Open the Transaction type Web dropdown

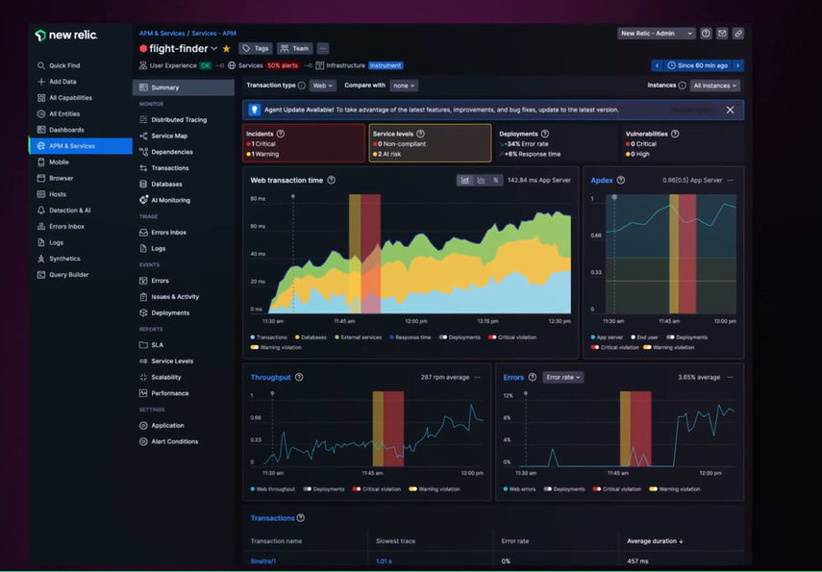coord(322,86)
